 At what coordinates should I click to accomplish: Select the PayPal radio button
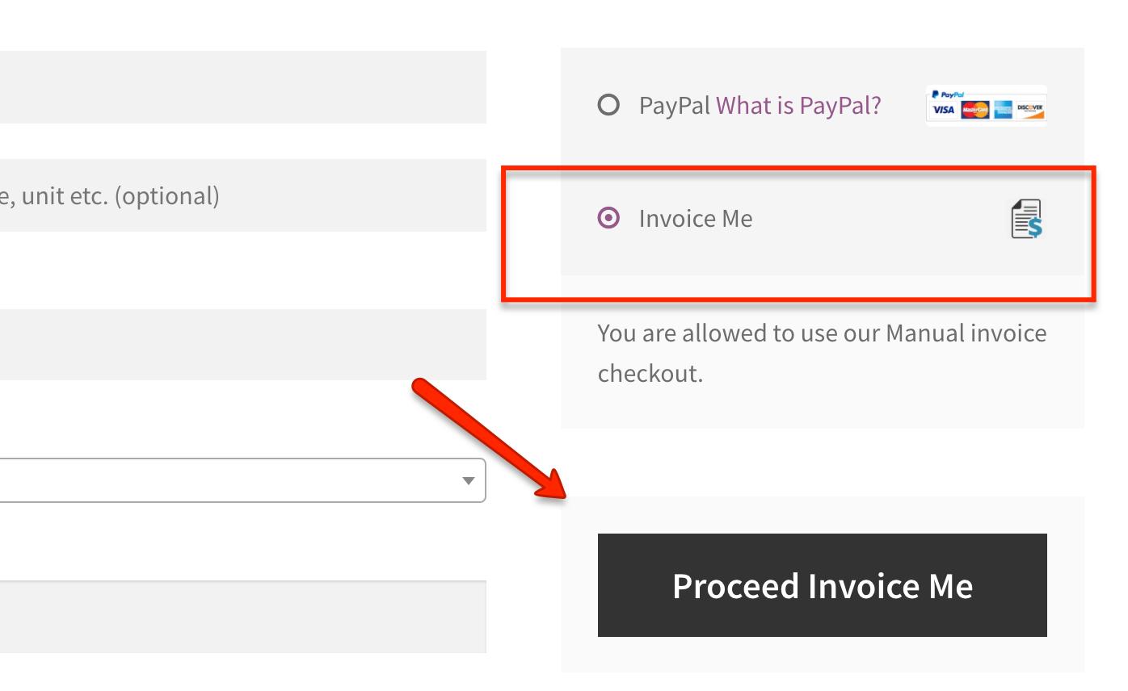click(x=608, y=105)
